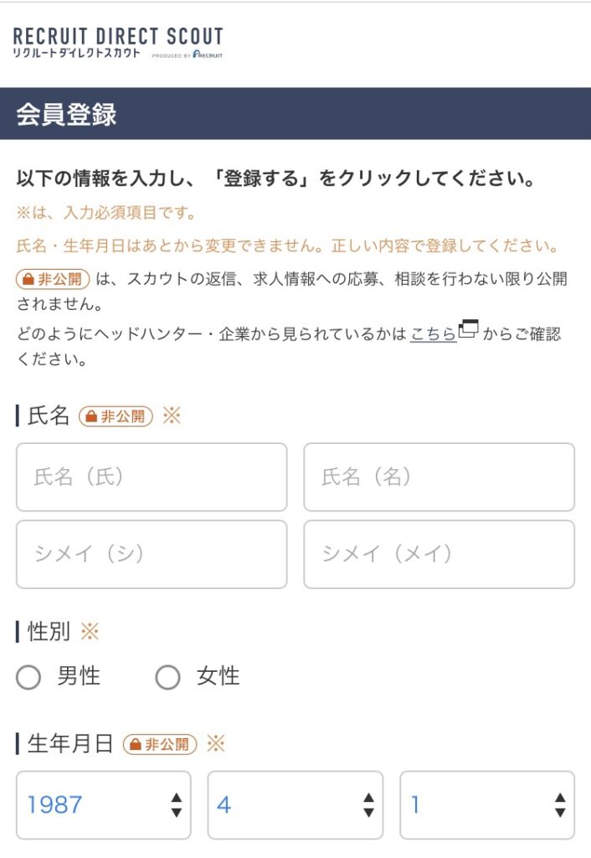Open the birth day dropdown showing 1
Image resolution: width=591 pixels, height=858 pixels.
486,804
